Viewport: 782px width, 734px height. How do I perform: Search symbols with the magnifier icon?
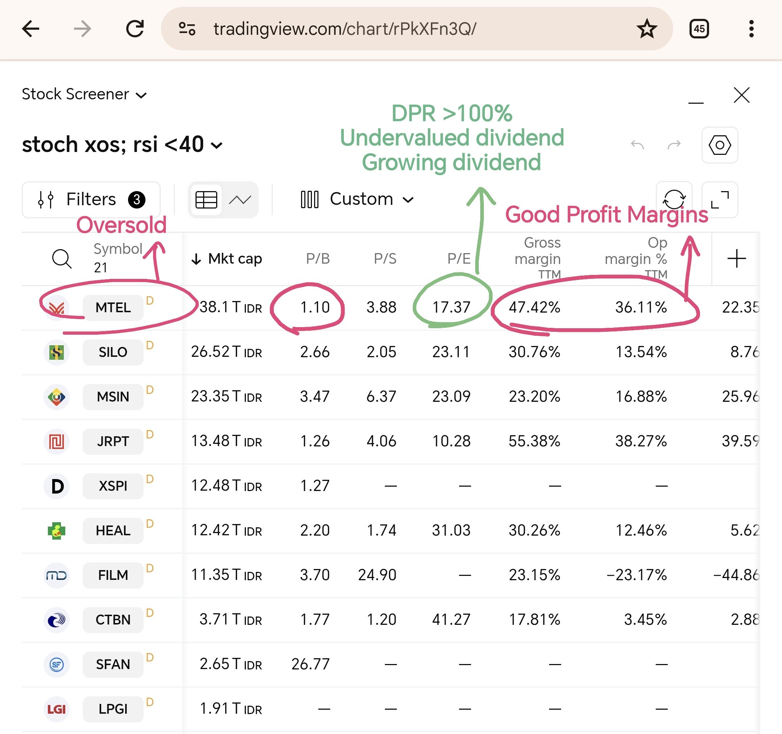pyautogui.click(x=62, y=259)
